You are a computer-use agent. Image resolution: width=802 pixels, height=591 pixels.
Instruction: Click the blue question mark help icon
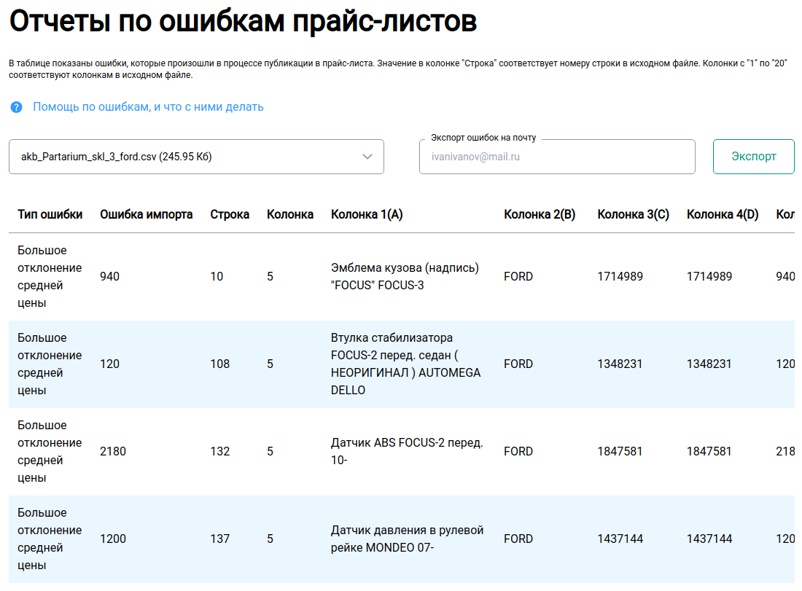15,107
